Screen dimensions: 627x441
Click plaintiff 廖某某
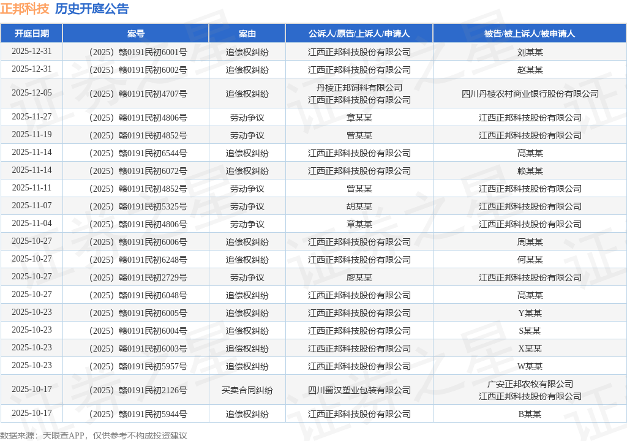pyautogui.click(x=359, y=277)
